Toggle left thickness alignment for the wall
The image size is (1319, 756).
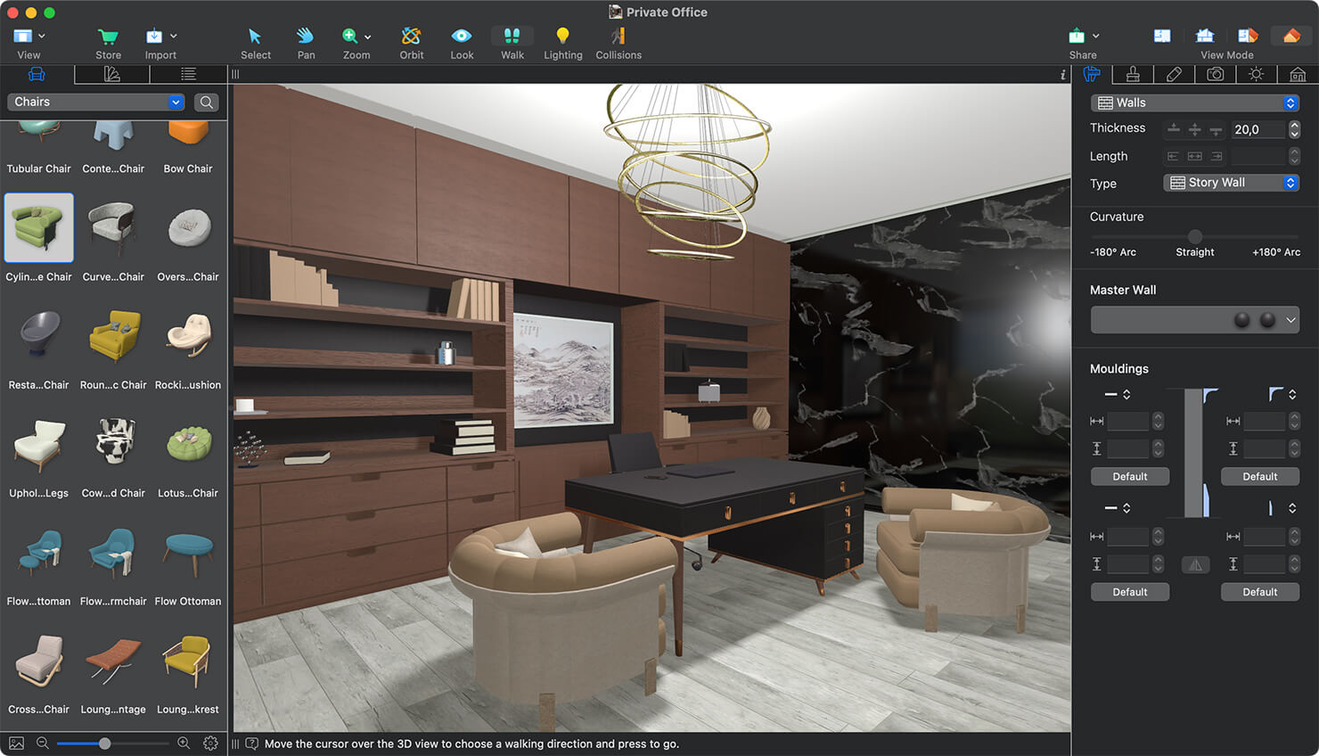(1173, 129)
